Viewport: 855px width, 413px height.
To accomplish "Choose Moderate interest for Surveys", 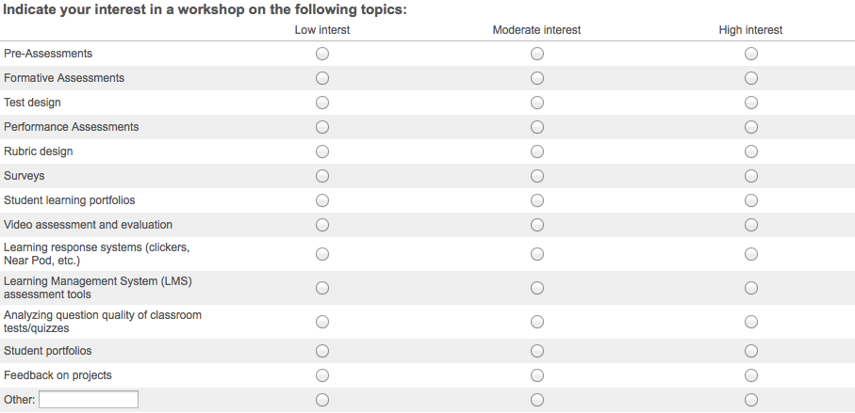I will [537, 176].
